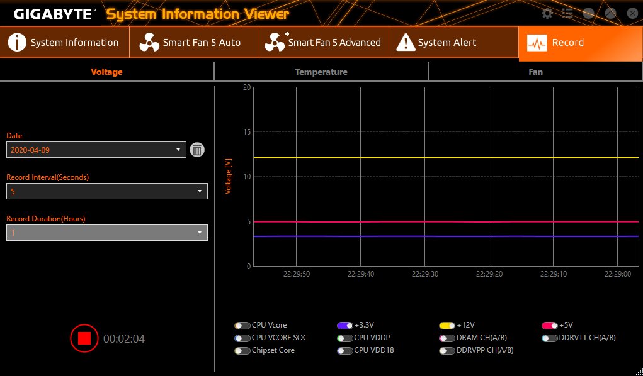Open the Record Duration(Hours) dropdown
This screenshot has width=643, height=376.
click(x=106, y=233)
